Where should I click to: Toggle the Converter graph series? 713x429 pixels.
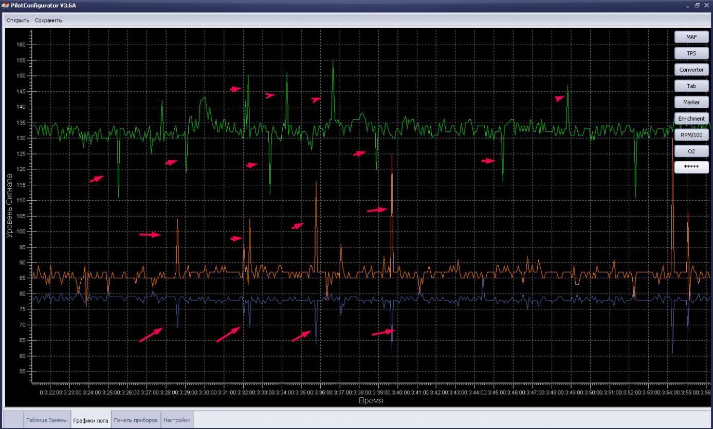tap(691, 70)
